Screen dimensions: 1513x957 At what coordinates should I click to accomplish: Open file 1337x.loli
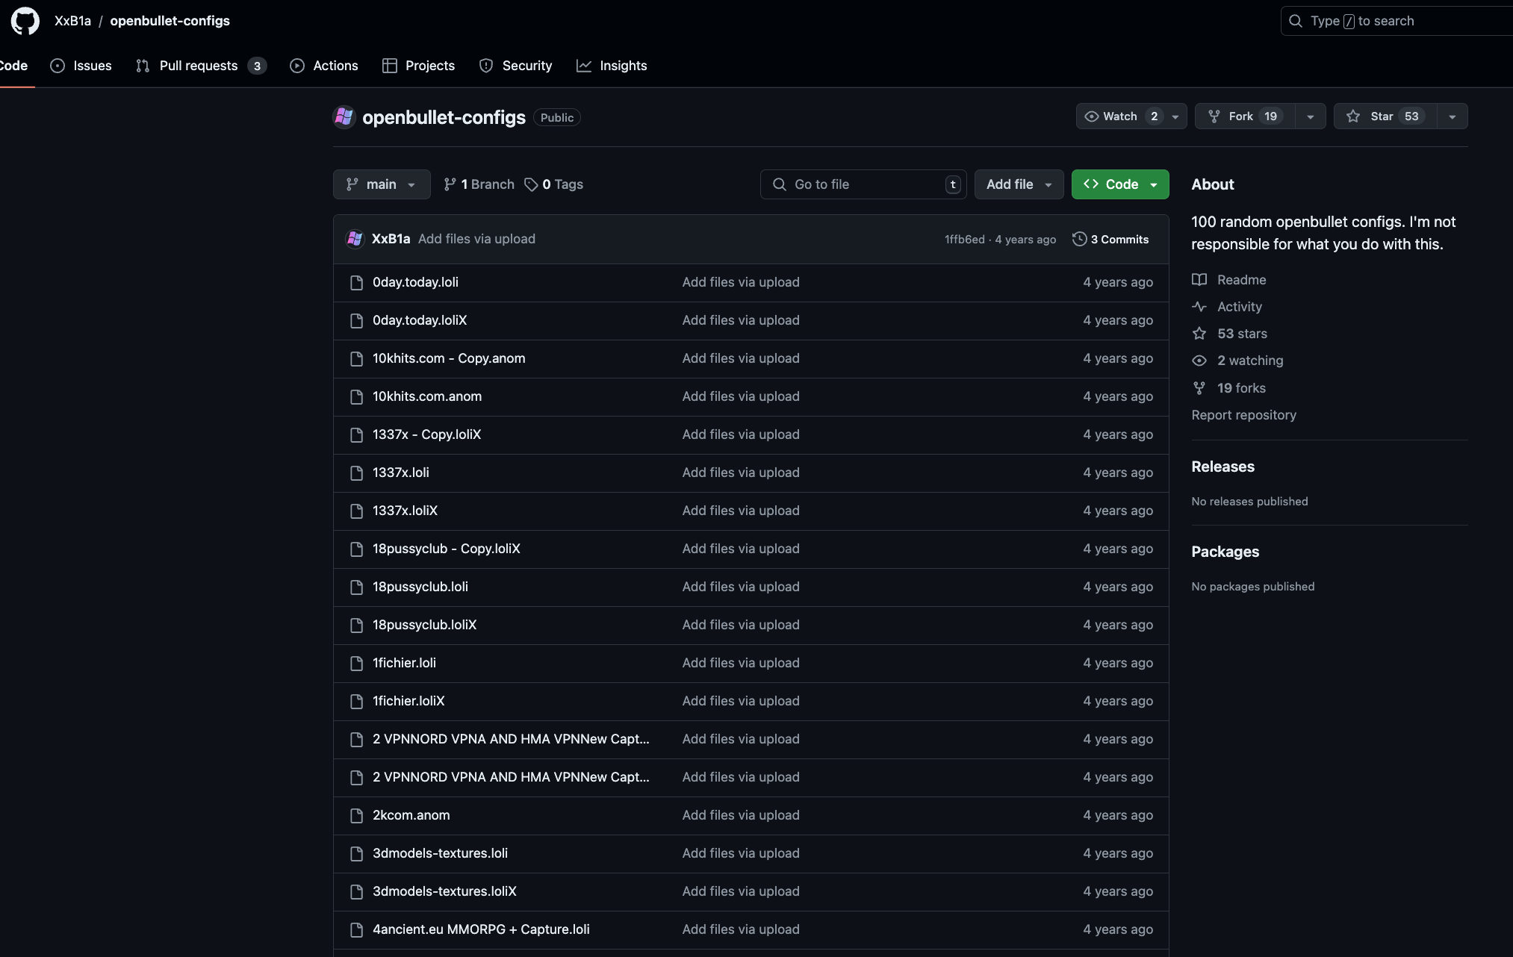pyautogui.click(x=401, y=473)
